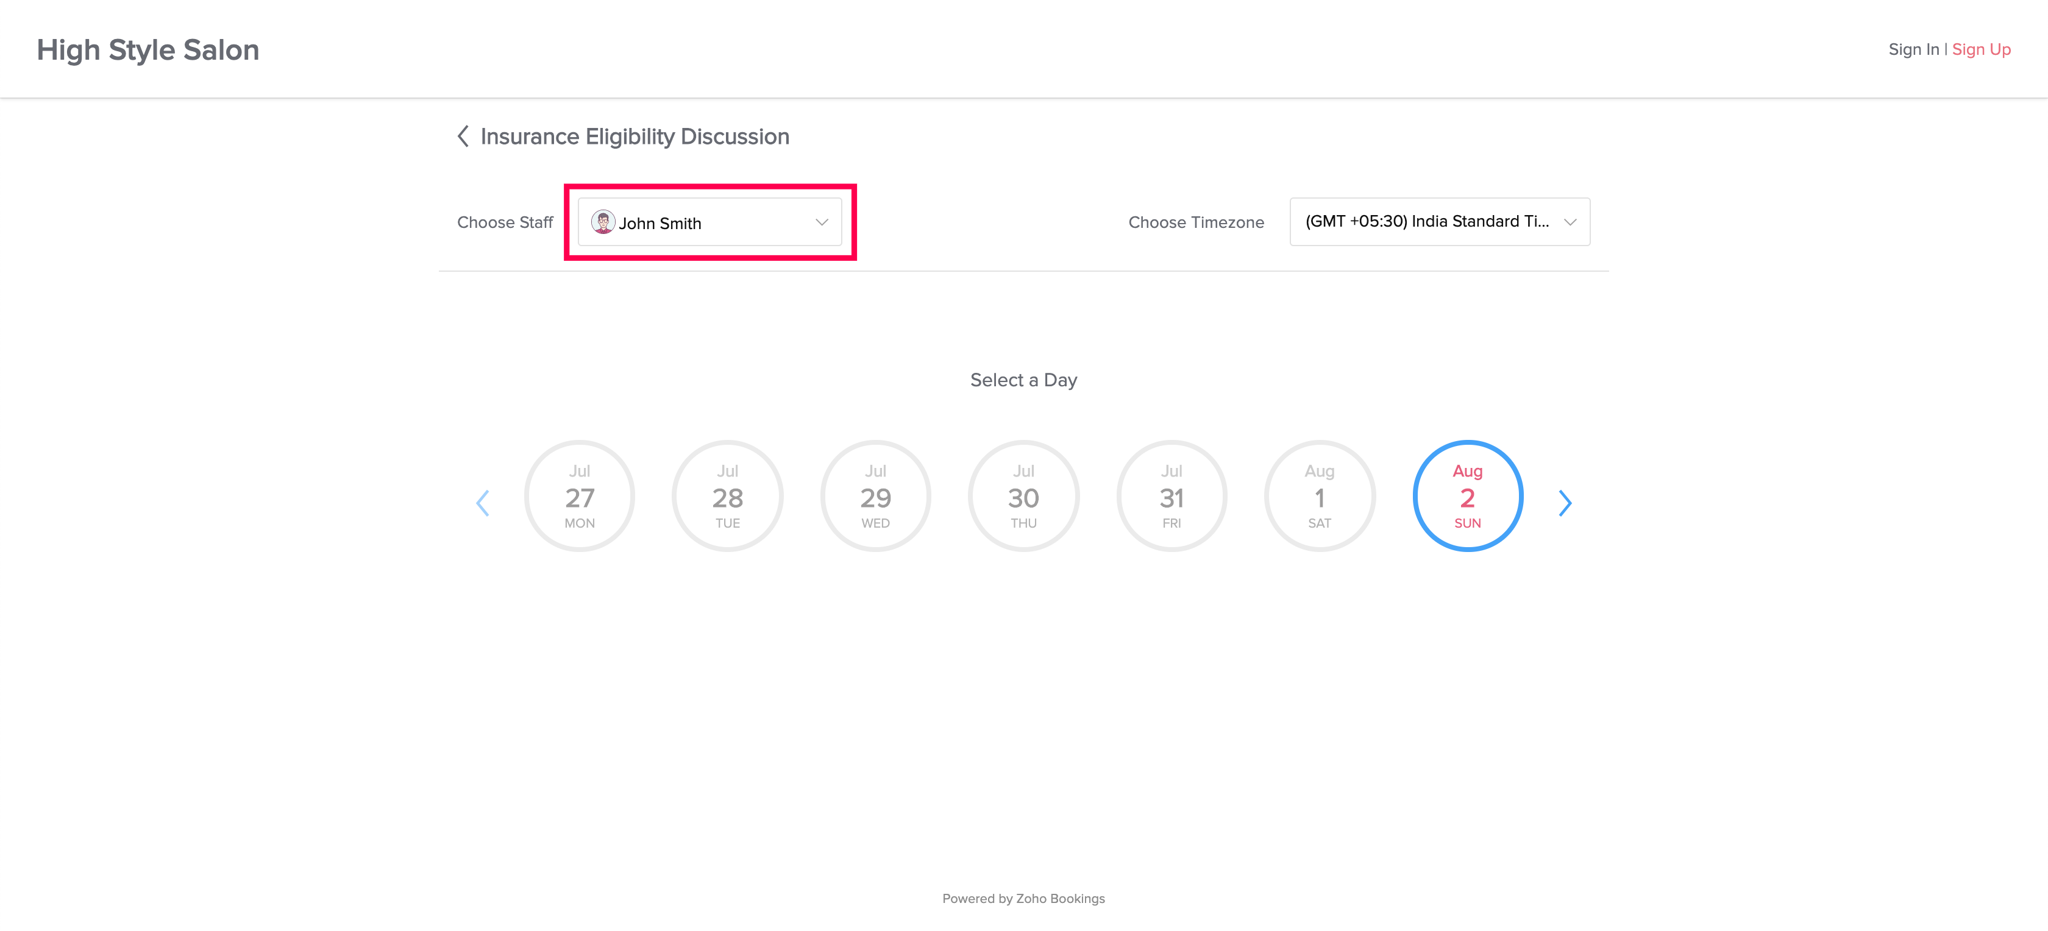
Task: Click the Insurance Eligibility Discussion heading
Action: tap(635, 136)
